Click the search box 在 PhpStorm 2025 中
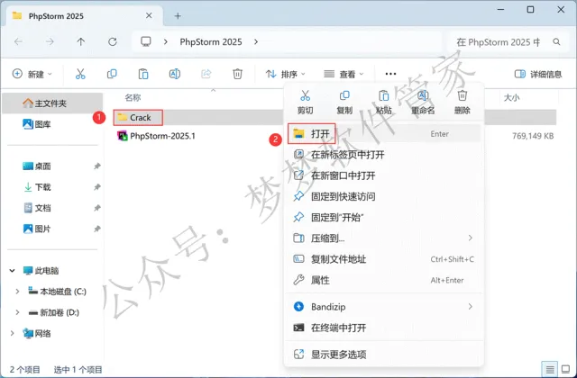The height and width of the screenshot is (378, 577). [x=508, y=42]
